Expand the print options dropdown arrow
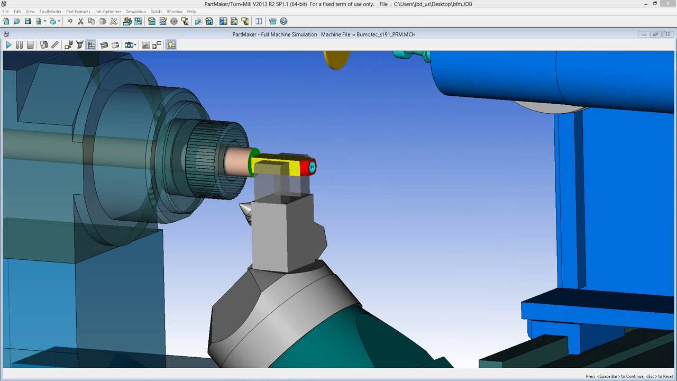Viewport: 677px width, 381px height. (x=59, y=21)
